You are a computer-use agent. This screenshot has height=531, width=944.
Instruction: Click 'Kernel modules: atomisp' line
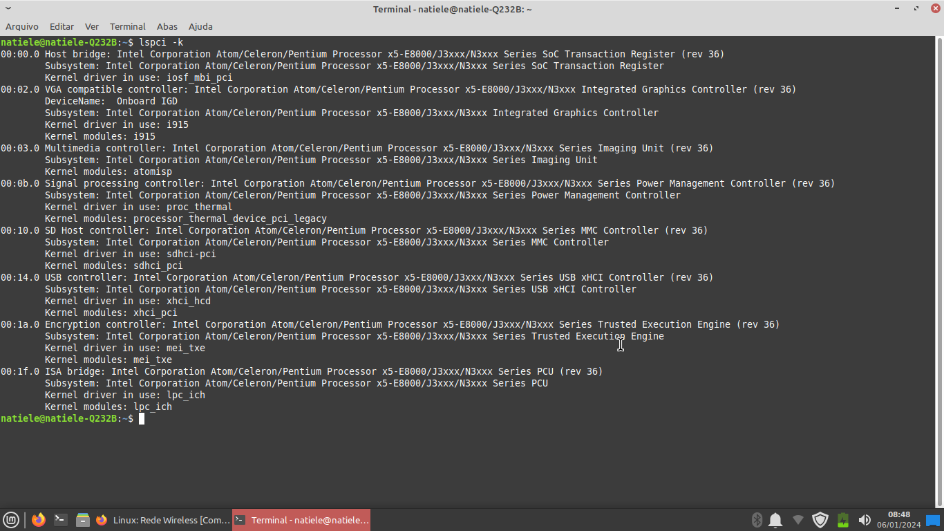pos(108,171)
